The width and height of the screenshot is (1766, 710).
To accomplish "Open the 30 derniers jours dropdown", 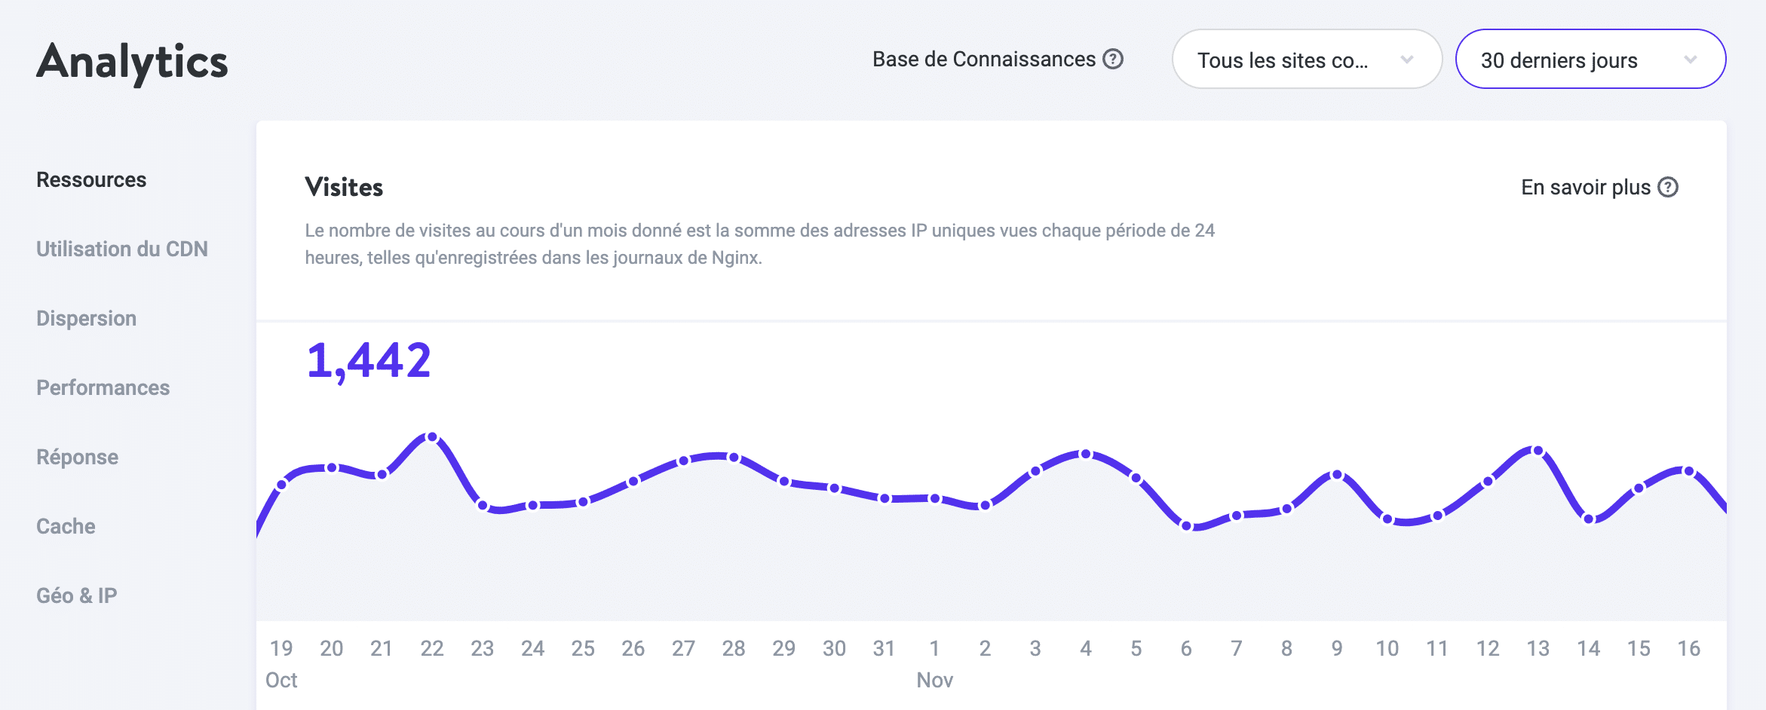I will pyautogui.click(x=1591, y=59).
